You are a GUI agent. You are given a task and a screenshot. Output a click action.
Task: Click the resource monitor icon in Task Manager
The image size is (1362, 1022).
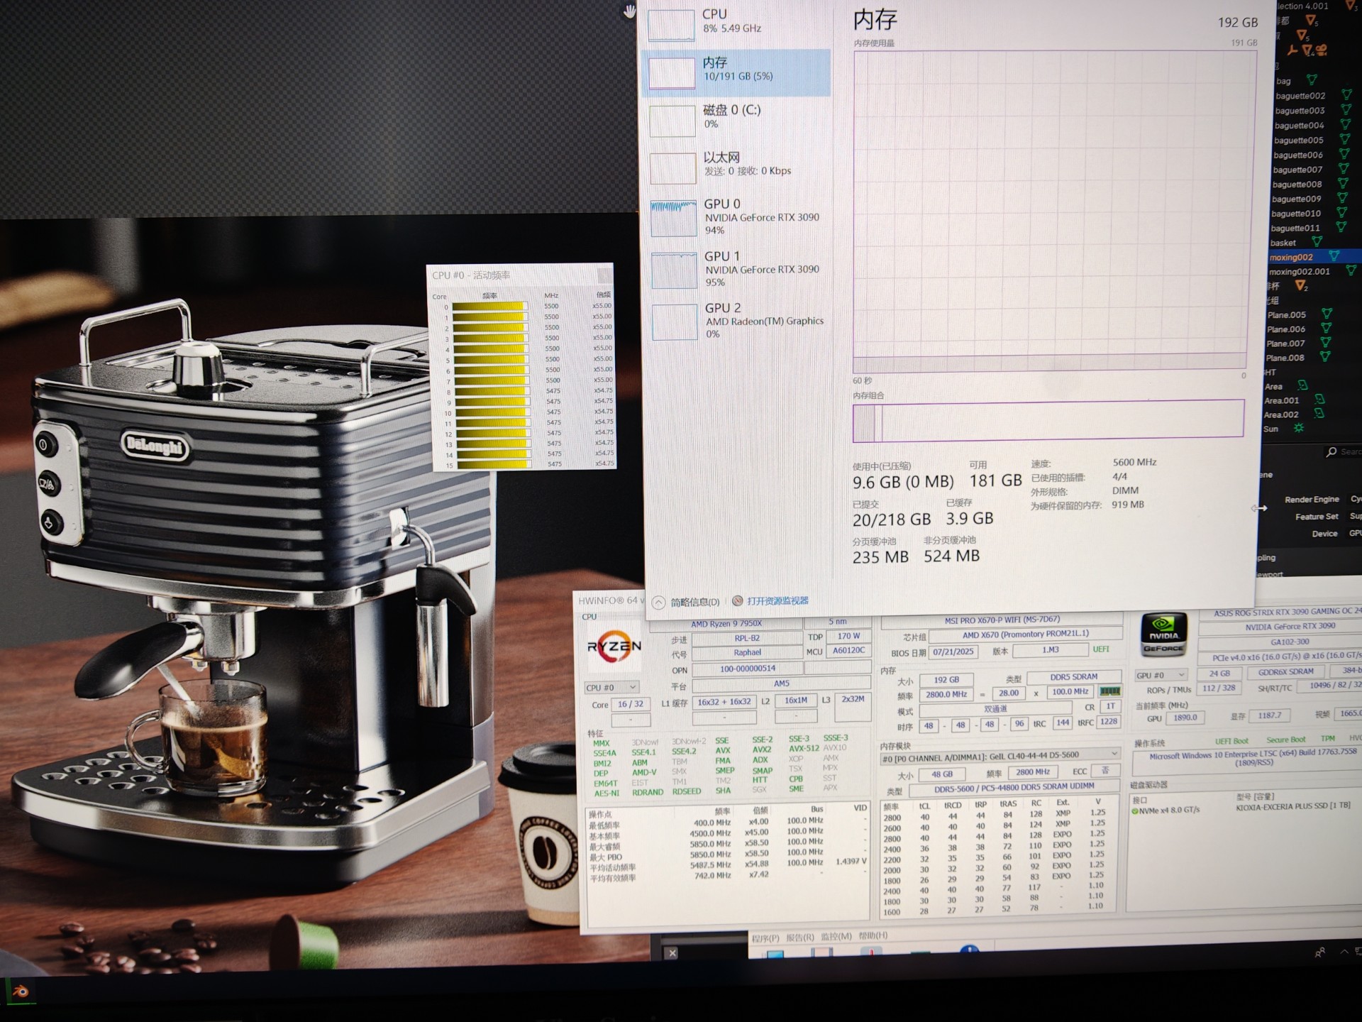[737, 601]
